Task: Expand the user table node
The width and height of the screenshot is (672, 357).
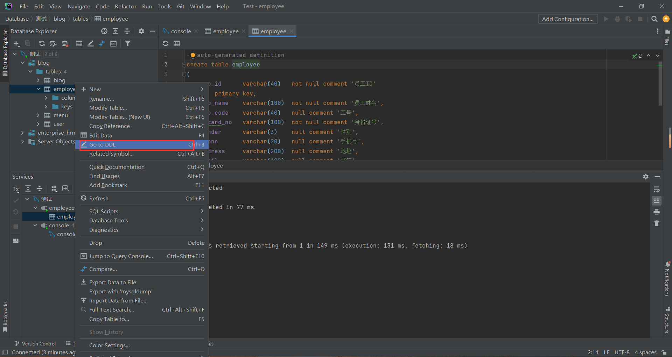Action: (38, 124)
